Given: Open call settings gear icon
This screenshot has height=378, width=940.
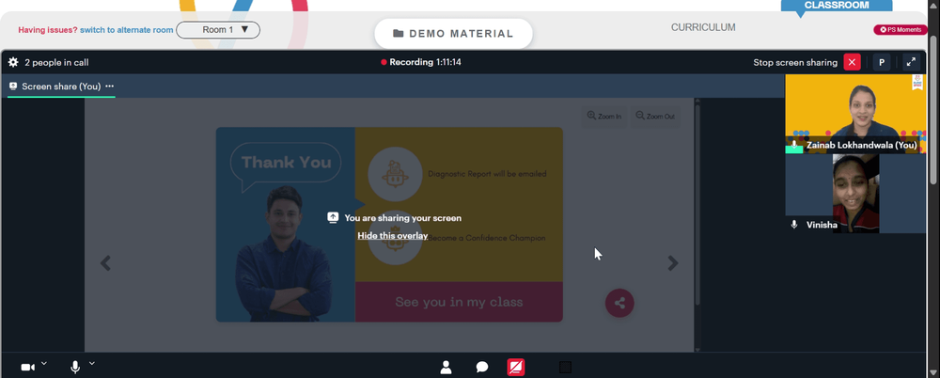Looking at the screenshot, I should coord(13,62).
